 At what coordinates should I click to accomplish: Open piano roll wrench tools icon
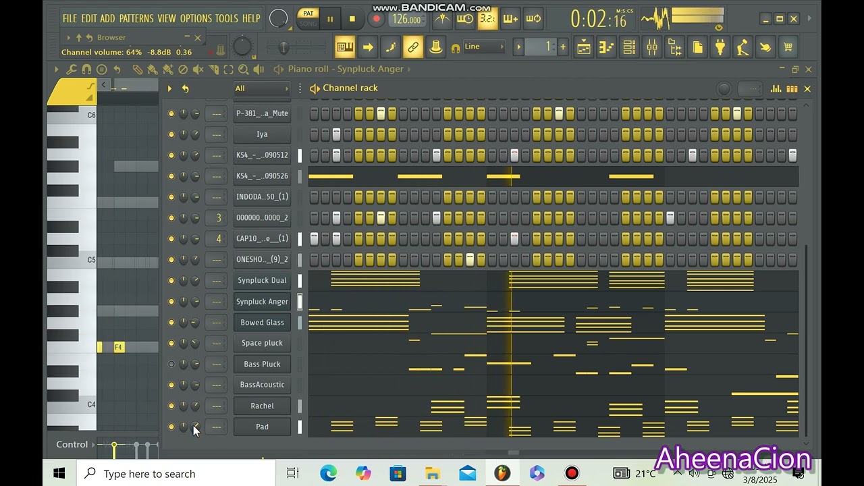tap(72, 69)
